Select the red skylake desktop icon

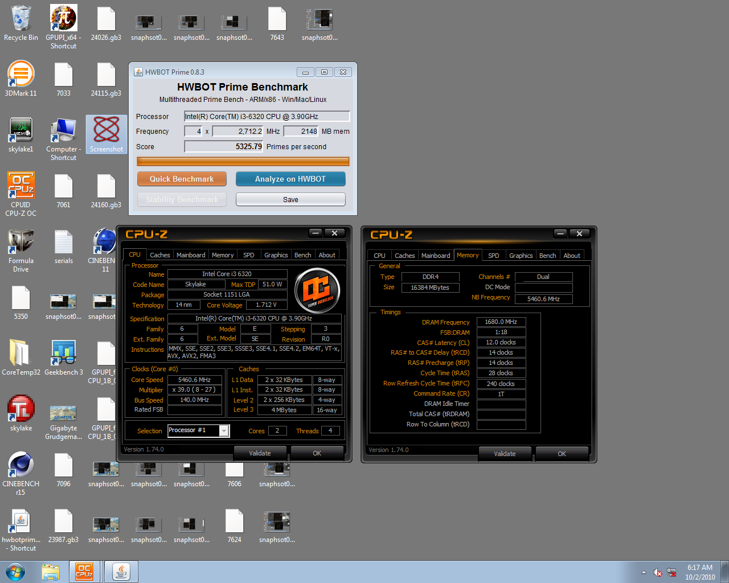[x=21, y=414]
